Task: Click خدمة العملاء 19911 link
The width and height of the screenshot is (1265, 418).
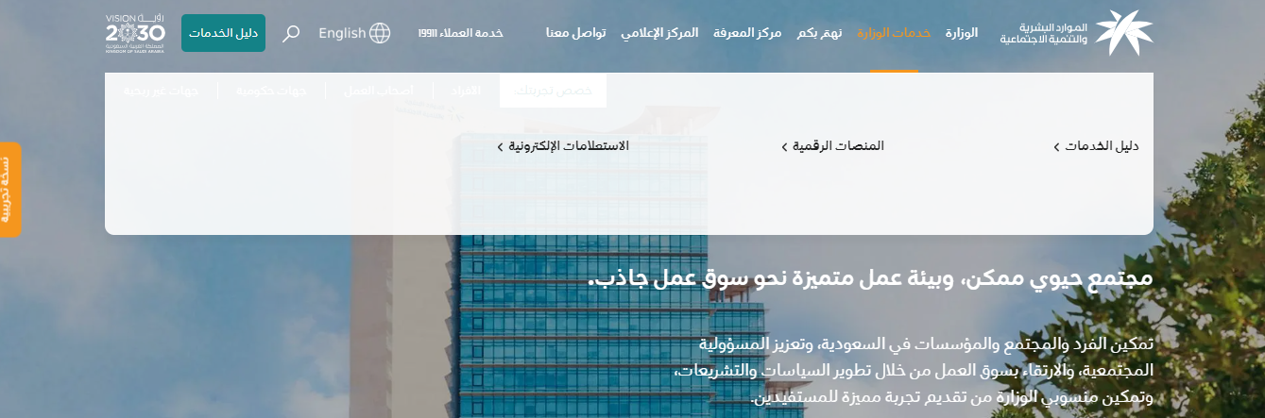Action: 460,33
